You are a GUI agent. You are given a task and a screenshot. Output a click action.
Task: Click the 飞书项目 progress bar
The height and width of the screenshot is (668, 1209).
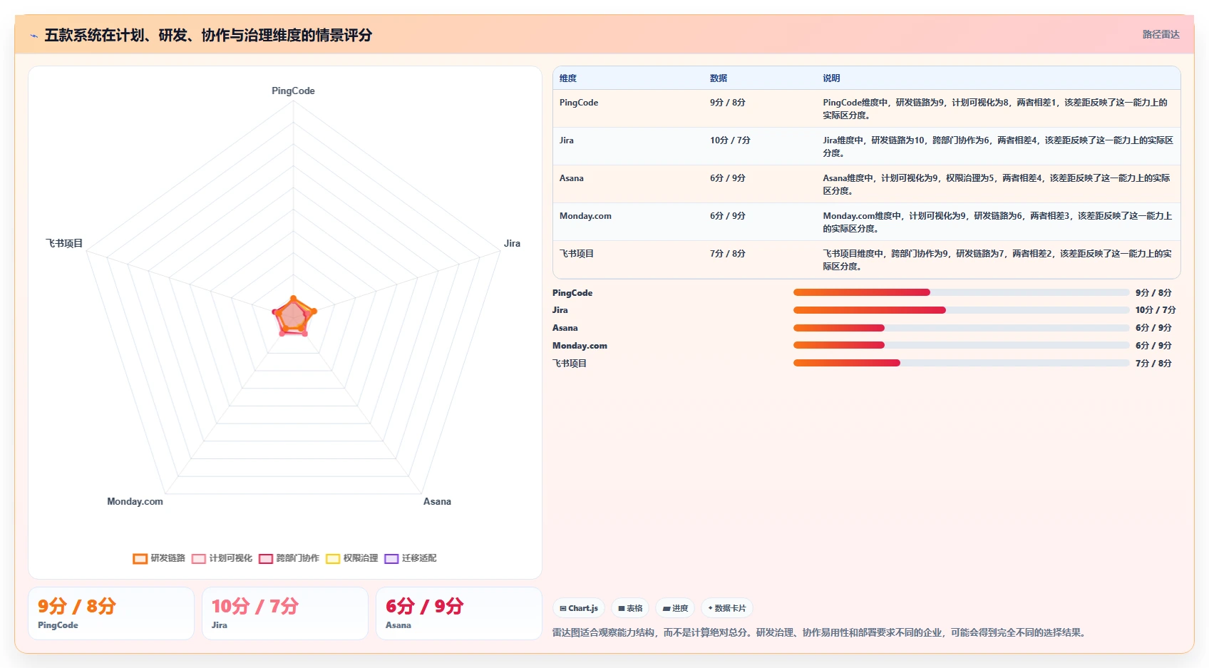[x=961, y=363]
